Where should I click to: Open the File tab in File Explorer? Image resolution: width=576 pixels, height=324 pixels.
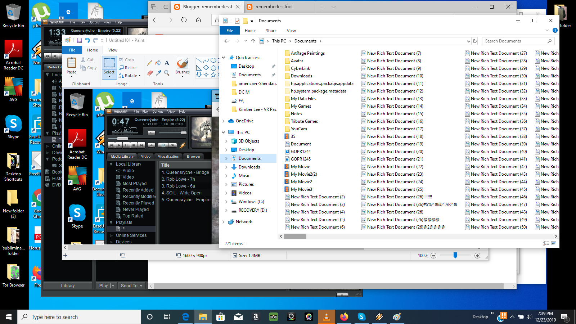click(230, 31)
